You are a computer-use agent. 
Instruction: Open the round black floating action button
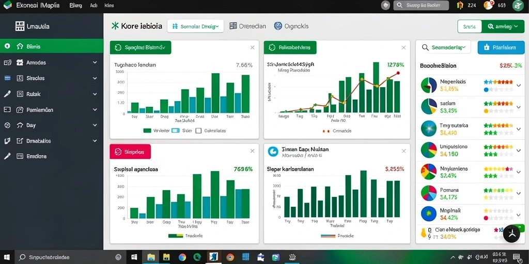tap(512, 234)
